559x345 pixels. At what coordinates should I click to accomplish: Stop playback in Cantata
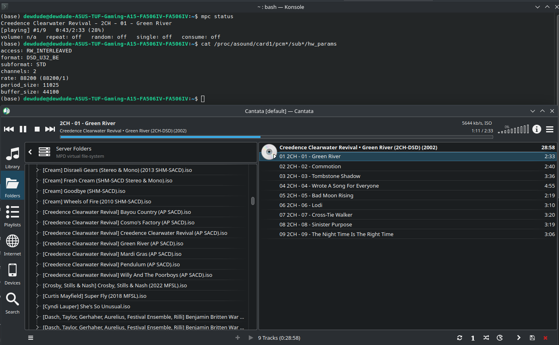37,129
